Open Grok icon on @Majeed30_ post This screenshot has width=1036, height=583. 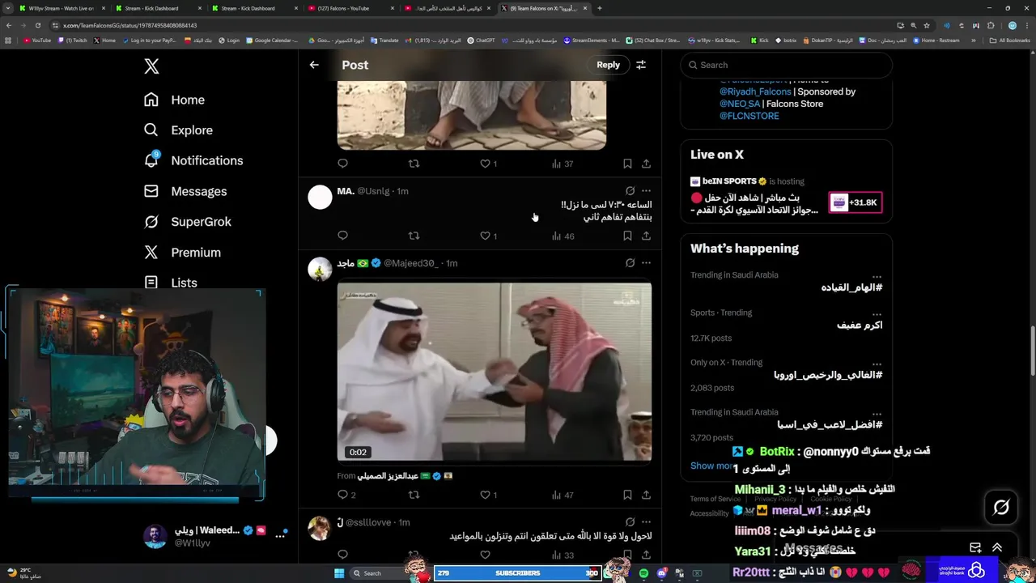click(630, 263)
